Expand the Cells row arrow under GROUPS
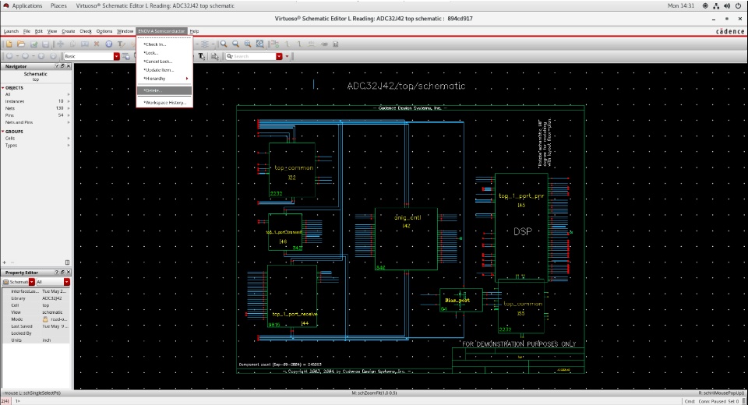The width and height of the screenshot is (748, 405). (x=69, y=139)
